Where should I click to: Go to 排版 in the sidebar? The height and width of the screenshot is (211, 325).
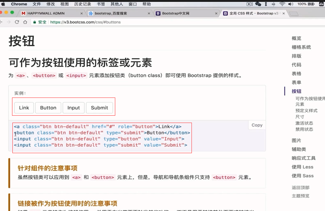coord(297,56)
